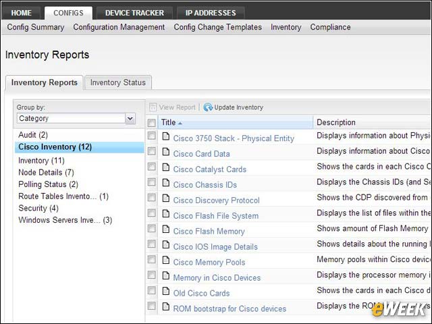This screenshot has height=324, width=432.
Task: Open the Inventory submenu item
Action: click(x=286, y=27)
